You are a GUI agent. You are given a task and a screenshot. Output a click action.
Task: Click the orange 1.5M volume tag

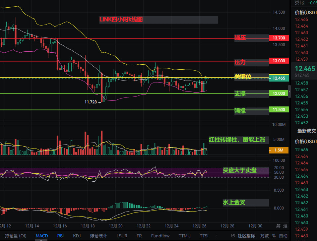[x=279, y=150]
